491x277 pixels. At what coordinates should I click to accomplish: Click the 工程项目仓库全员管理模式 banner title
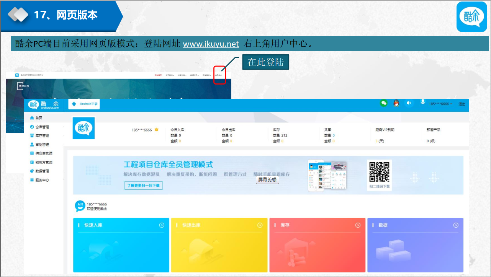pyautogui.click(x=168, y=165)
